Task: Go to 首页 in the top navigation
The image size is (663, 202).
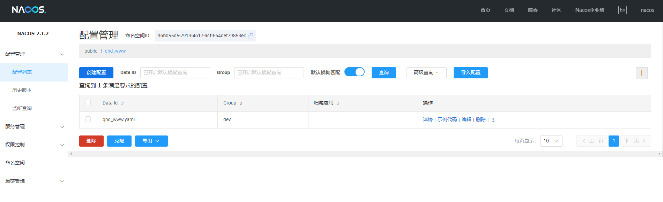Action: pyautogui.click(x=485, y=10)
